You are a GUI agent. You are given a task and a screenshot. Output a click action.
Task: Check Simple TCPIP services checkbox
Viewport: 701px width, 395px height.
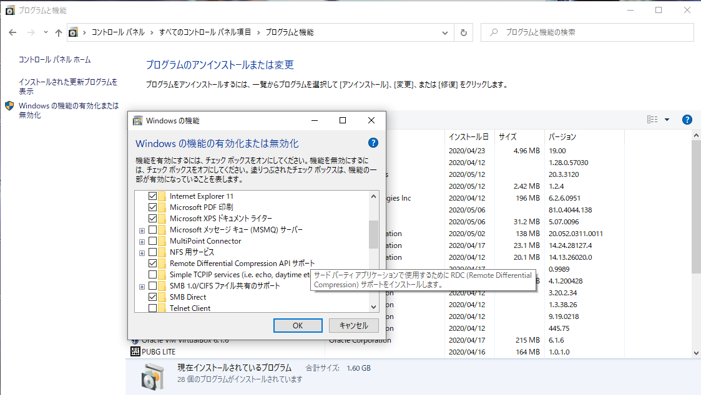pos(152,275)
